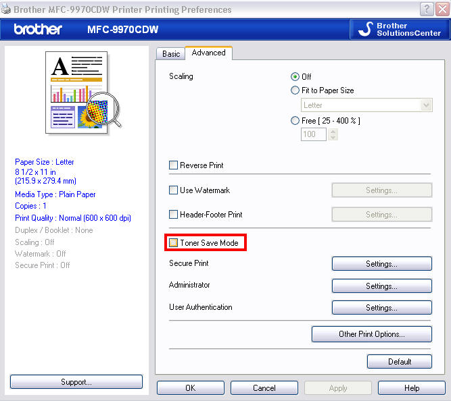The image size is (451, 401).
Task: Click inside the scaling percentage field
Action: click(x=313, y=134)
